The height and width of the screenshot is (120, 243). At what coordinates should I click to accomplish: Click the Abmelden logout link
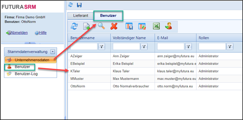point(19,33)
